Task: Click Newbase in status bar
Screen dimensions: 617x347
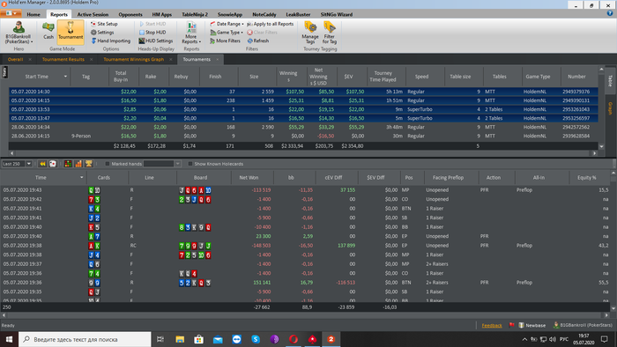Action: coord(532,325)
